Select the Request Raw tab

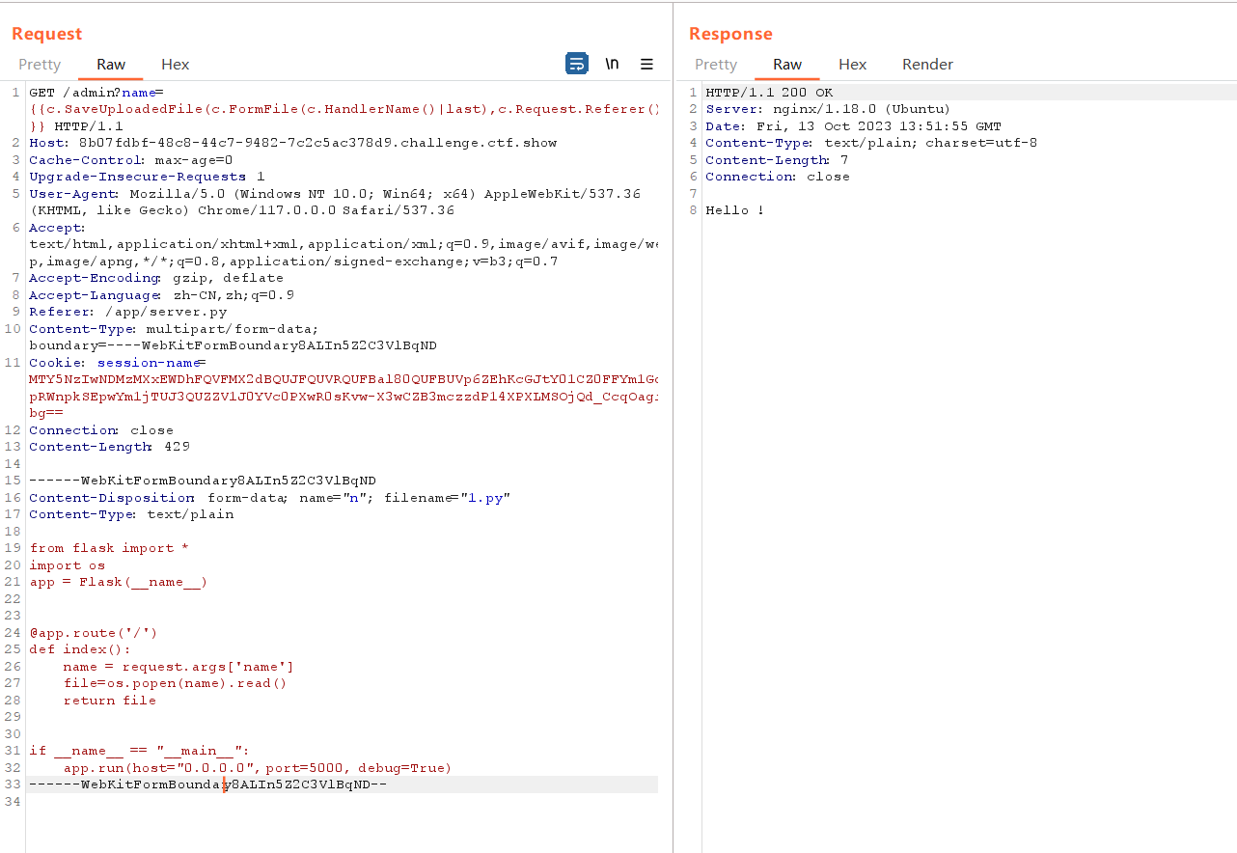point(111,64)
